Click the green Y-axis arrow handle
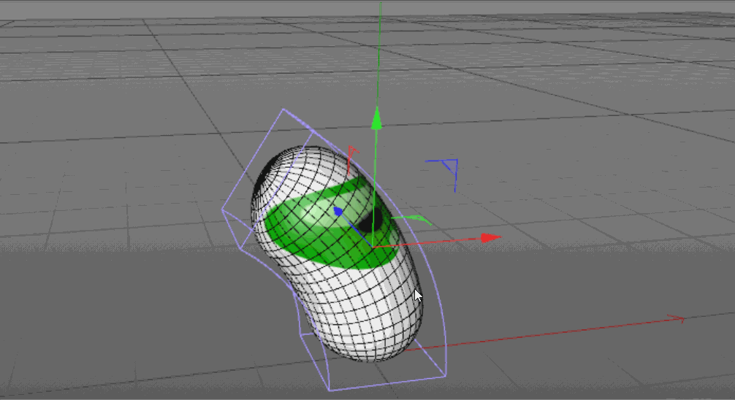 coord(376,119)
